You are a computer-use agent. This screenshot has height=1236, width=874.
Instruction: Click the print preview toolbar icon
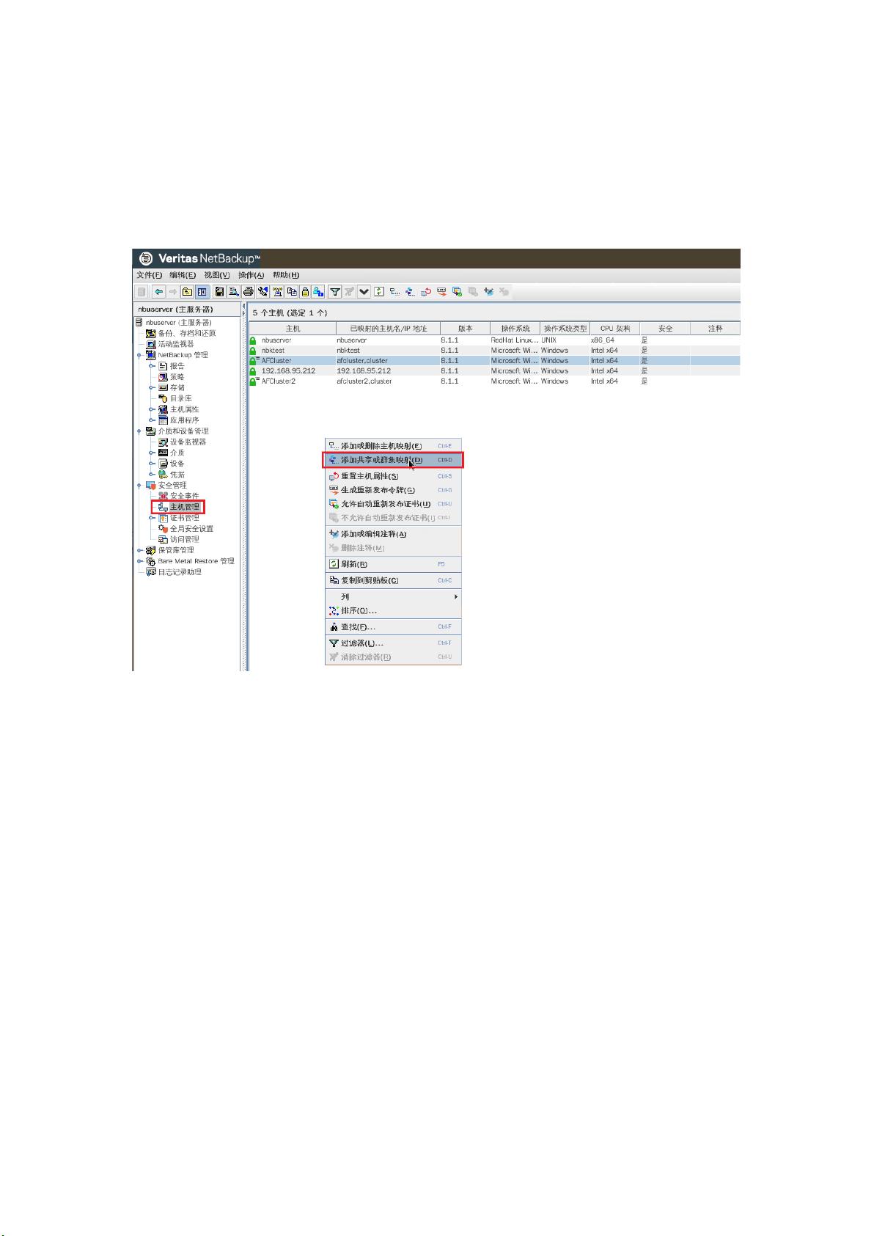click(x=234, y=291)
